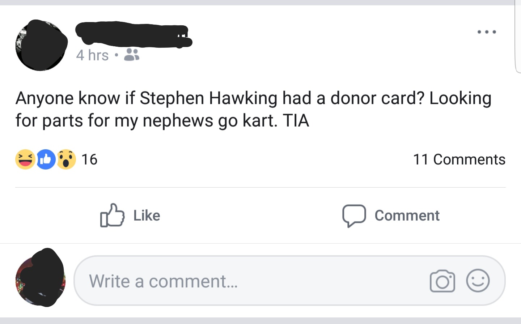The height and width of the screenshot is (324, 521).
Task: View the 16 reactions count
Action: click(89, 159)
